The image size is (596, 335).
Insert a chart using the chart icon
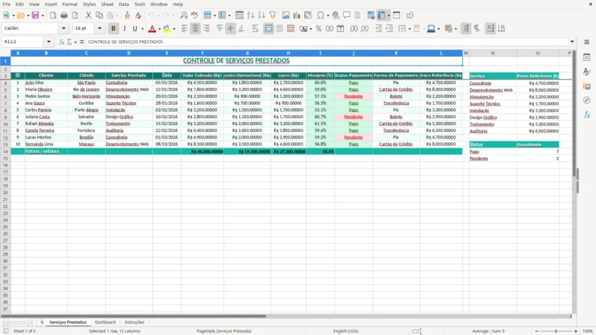pyautogui.click(x=297, y=15)
